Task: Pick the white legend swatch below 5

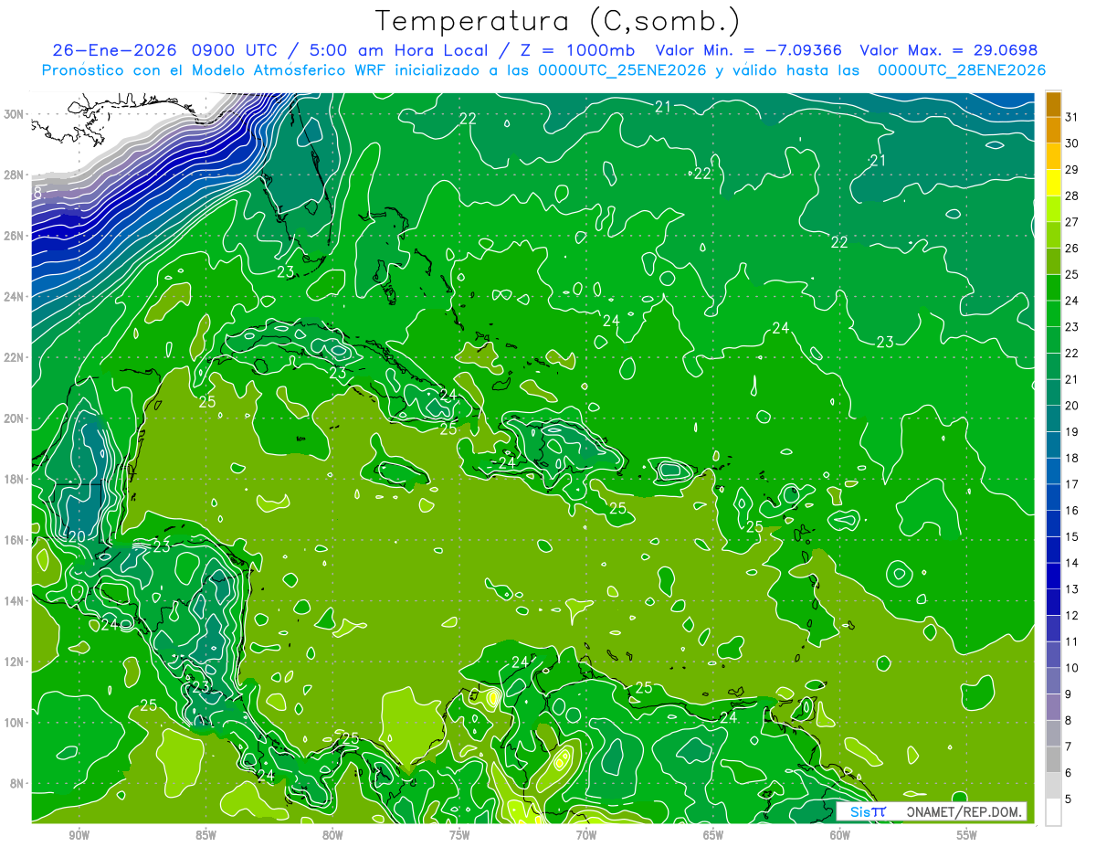Action: pyautogui.click(x=1053, y=812)
